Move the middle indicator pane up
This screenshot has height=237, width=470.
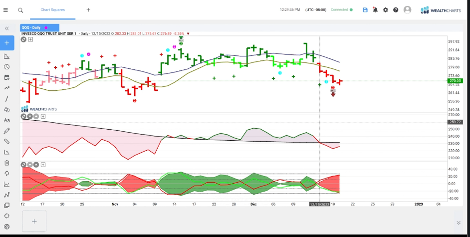(36, 116)
